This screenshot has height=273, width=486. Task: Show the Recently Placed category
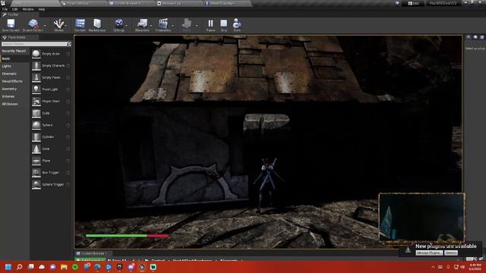click(x=14, y=51)
